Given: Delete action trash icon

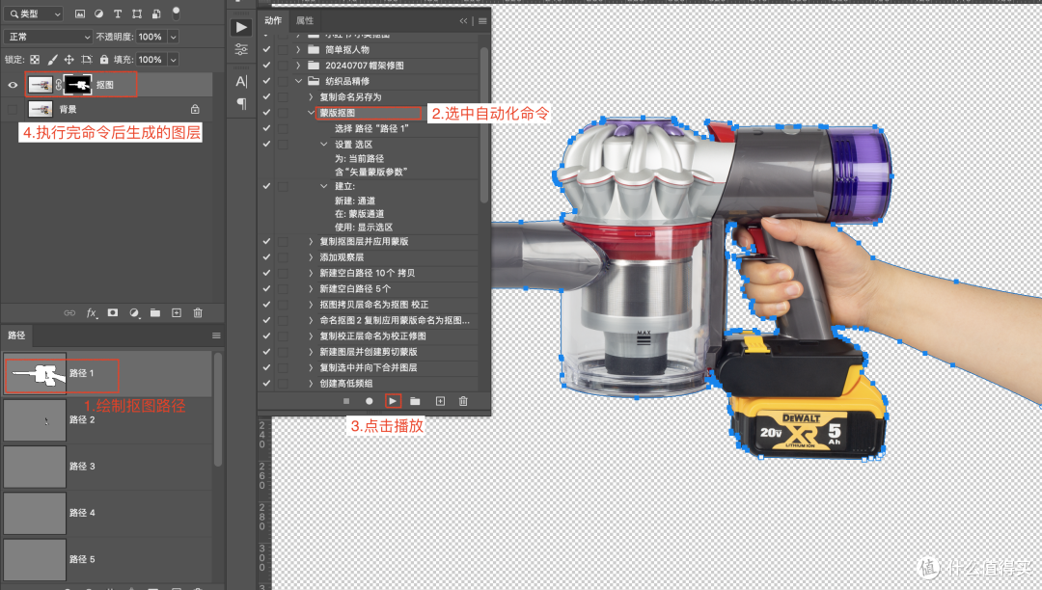Looking at the screenshot, I should click(463, 401).
